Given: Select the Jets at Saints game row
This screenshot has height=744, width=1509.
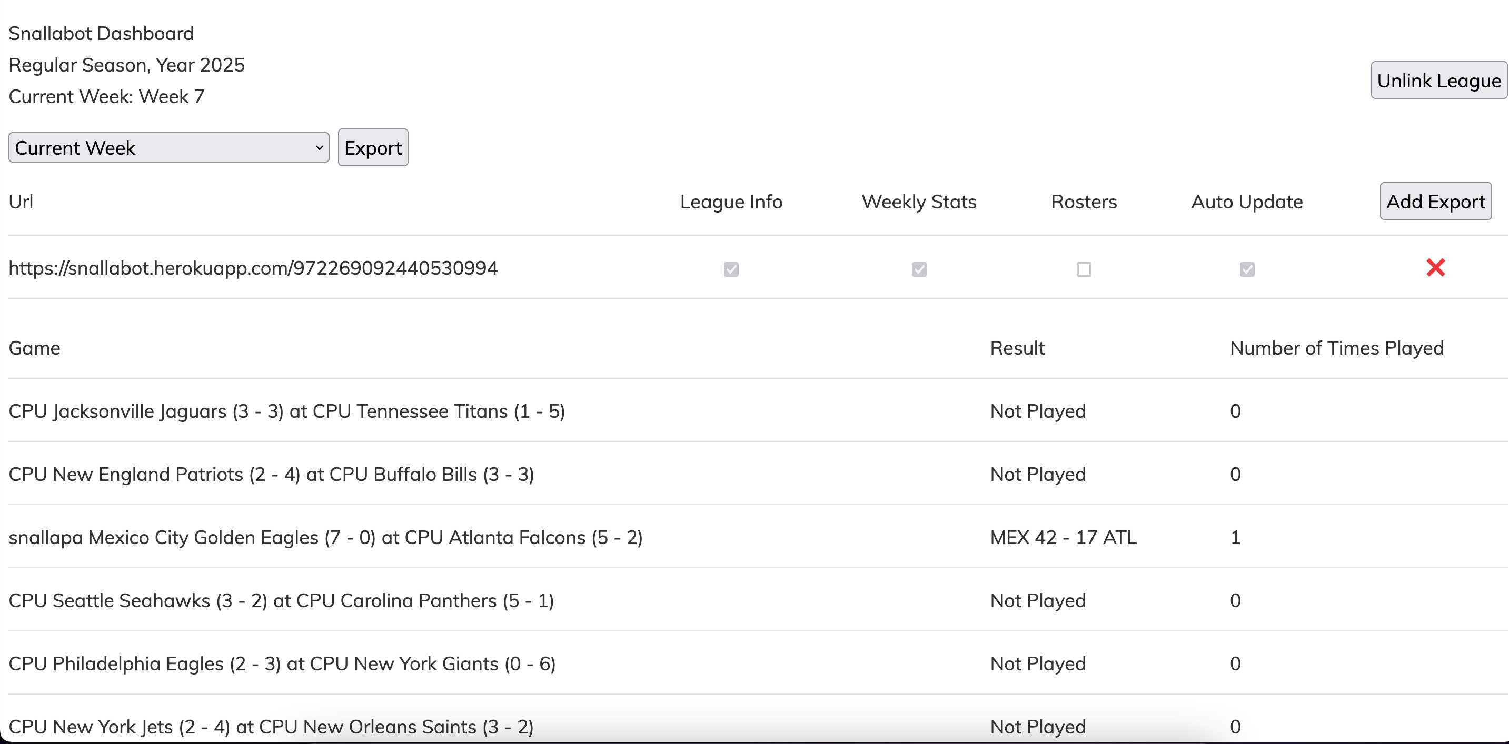Looking at the screenshot, I should (x=271, y=727).
